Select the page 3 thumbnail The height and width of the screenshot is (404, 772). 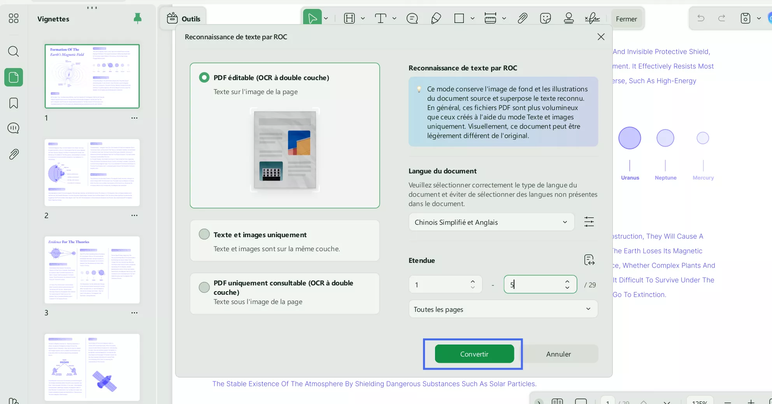pos(92,270)
